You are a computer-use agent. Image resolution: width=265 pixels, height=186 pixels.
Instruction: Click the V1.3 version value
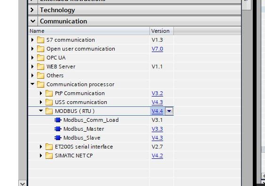[x=157, y=40]
